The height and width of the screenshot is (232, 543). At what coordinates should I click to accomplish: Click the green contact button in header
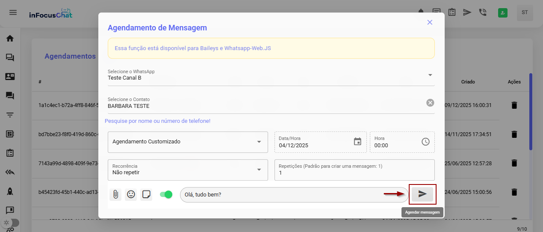point(502,13)
